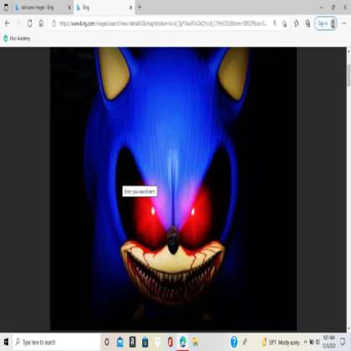Open the Mostly sunny weather widget
351x351 pixels.
tap(281, 342)
